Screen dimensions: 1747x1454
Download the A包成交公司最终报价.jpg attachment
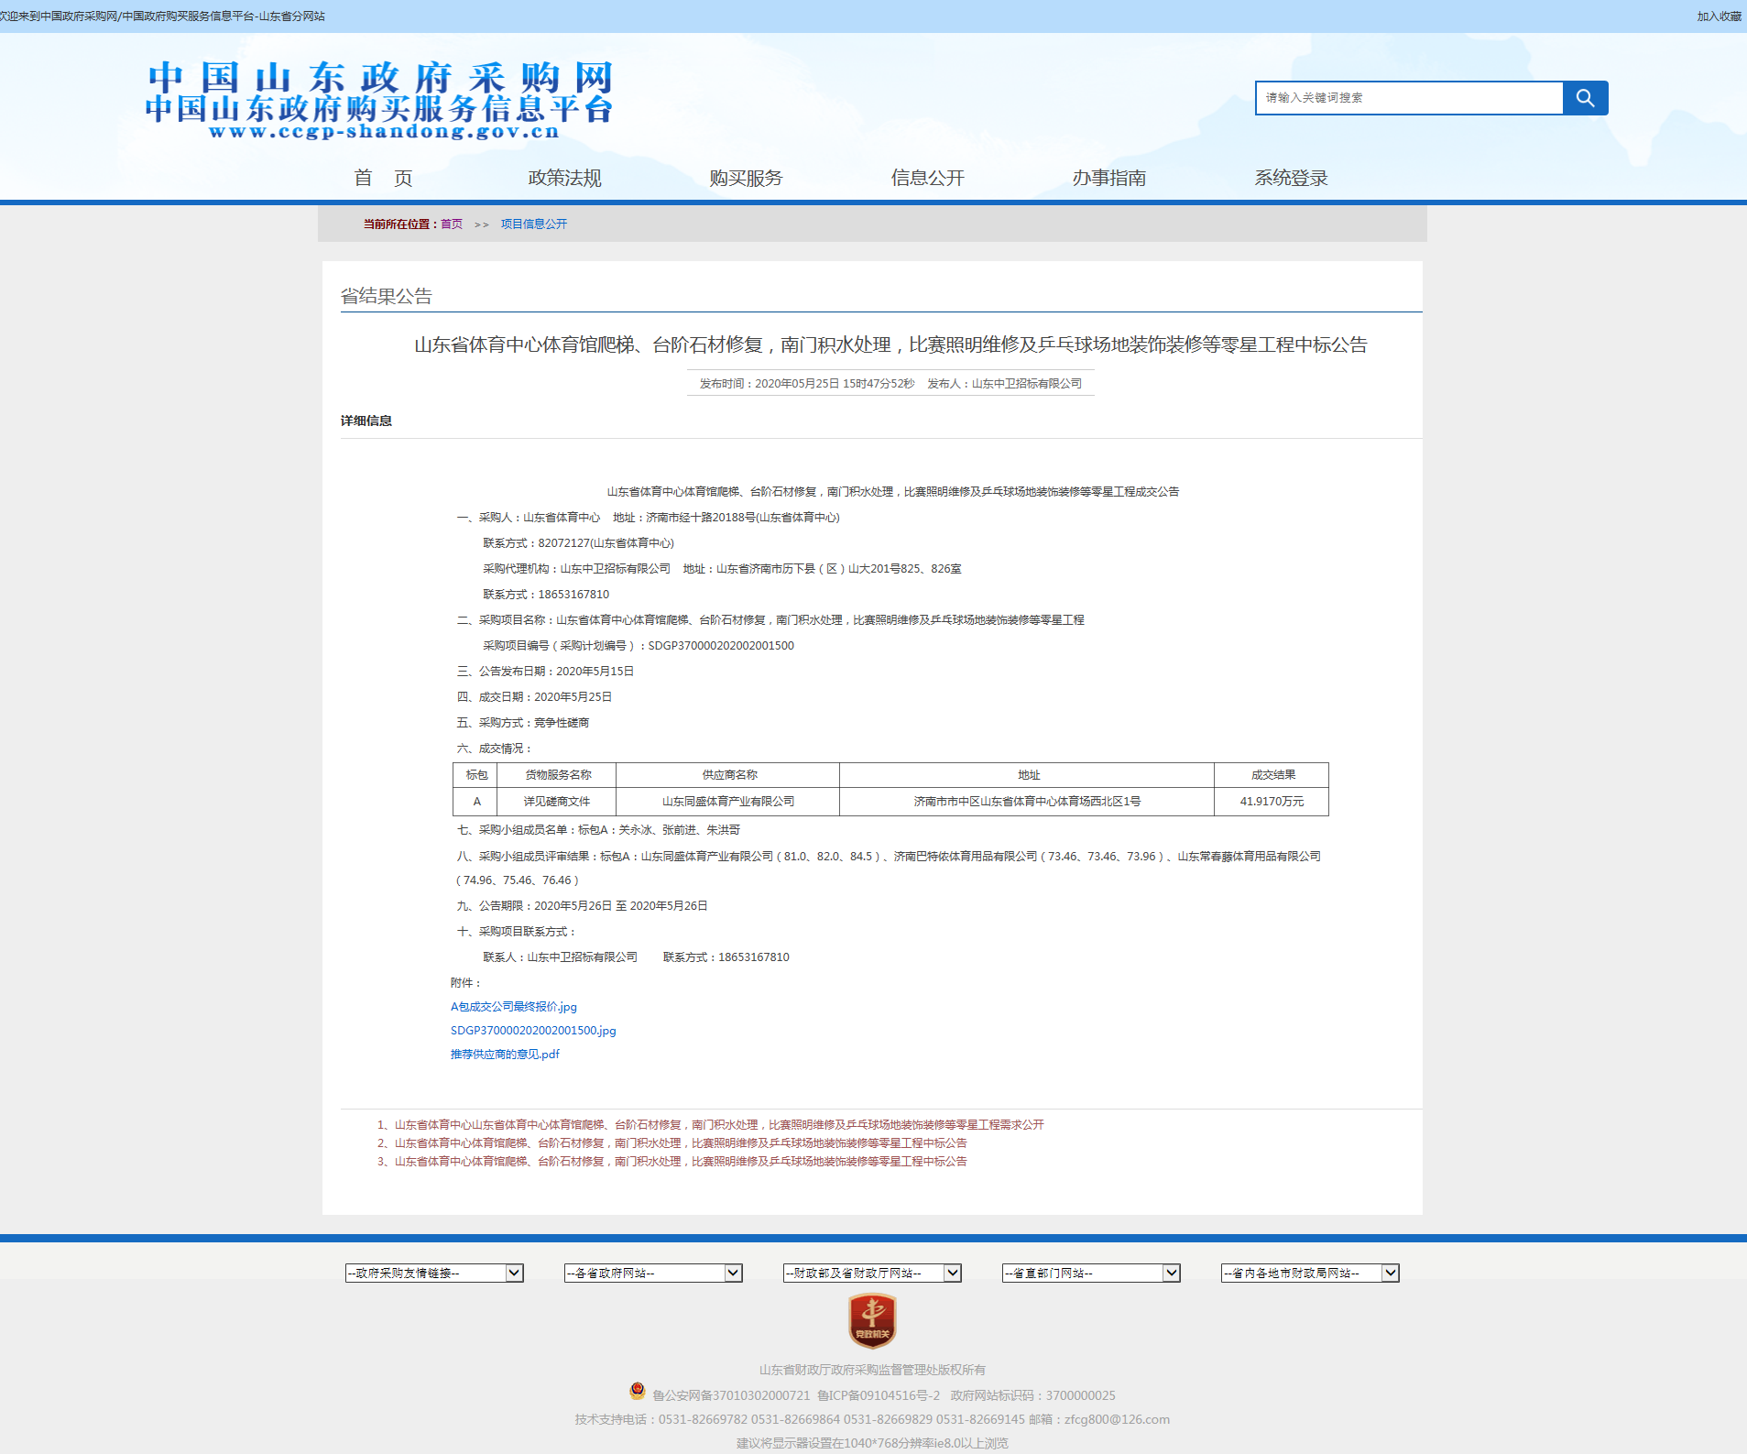[x=513, y=1007]
